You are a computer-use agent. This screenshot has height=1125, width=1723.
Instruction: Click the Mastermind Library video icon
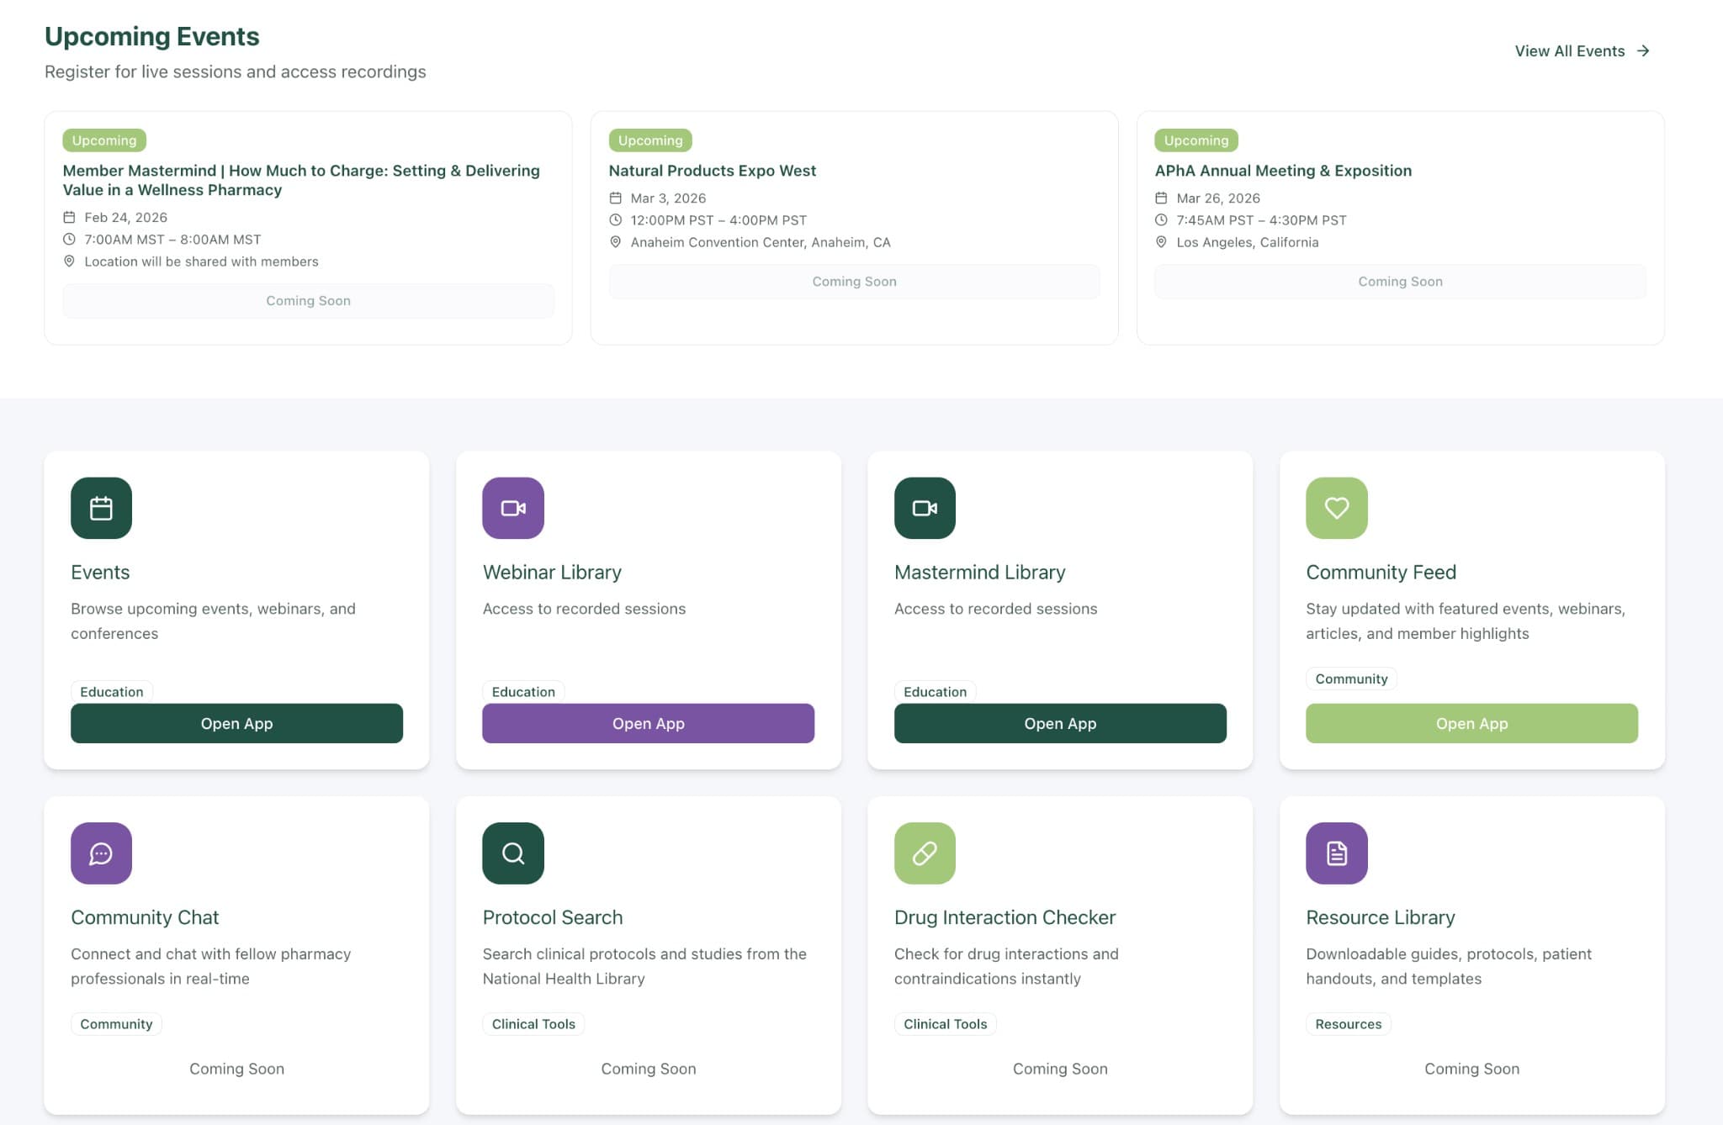coord(925,508)
